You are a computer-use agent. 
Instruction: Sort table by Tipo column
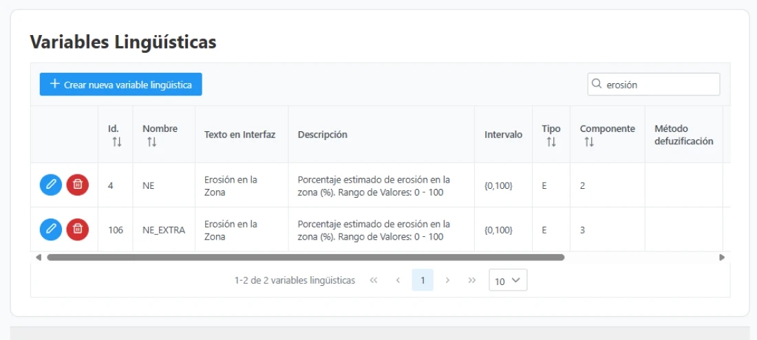[551, 141]
